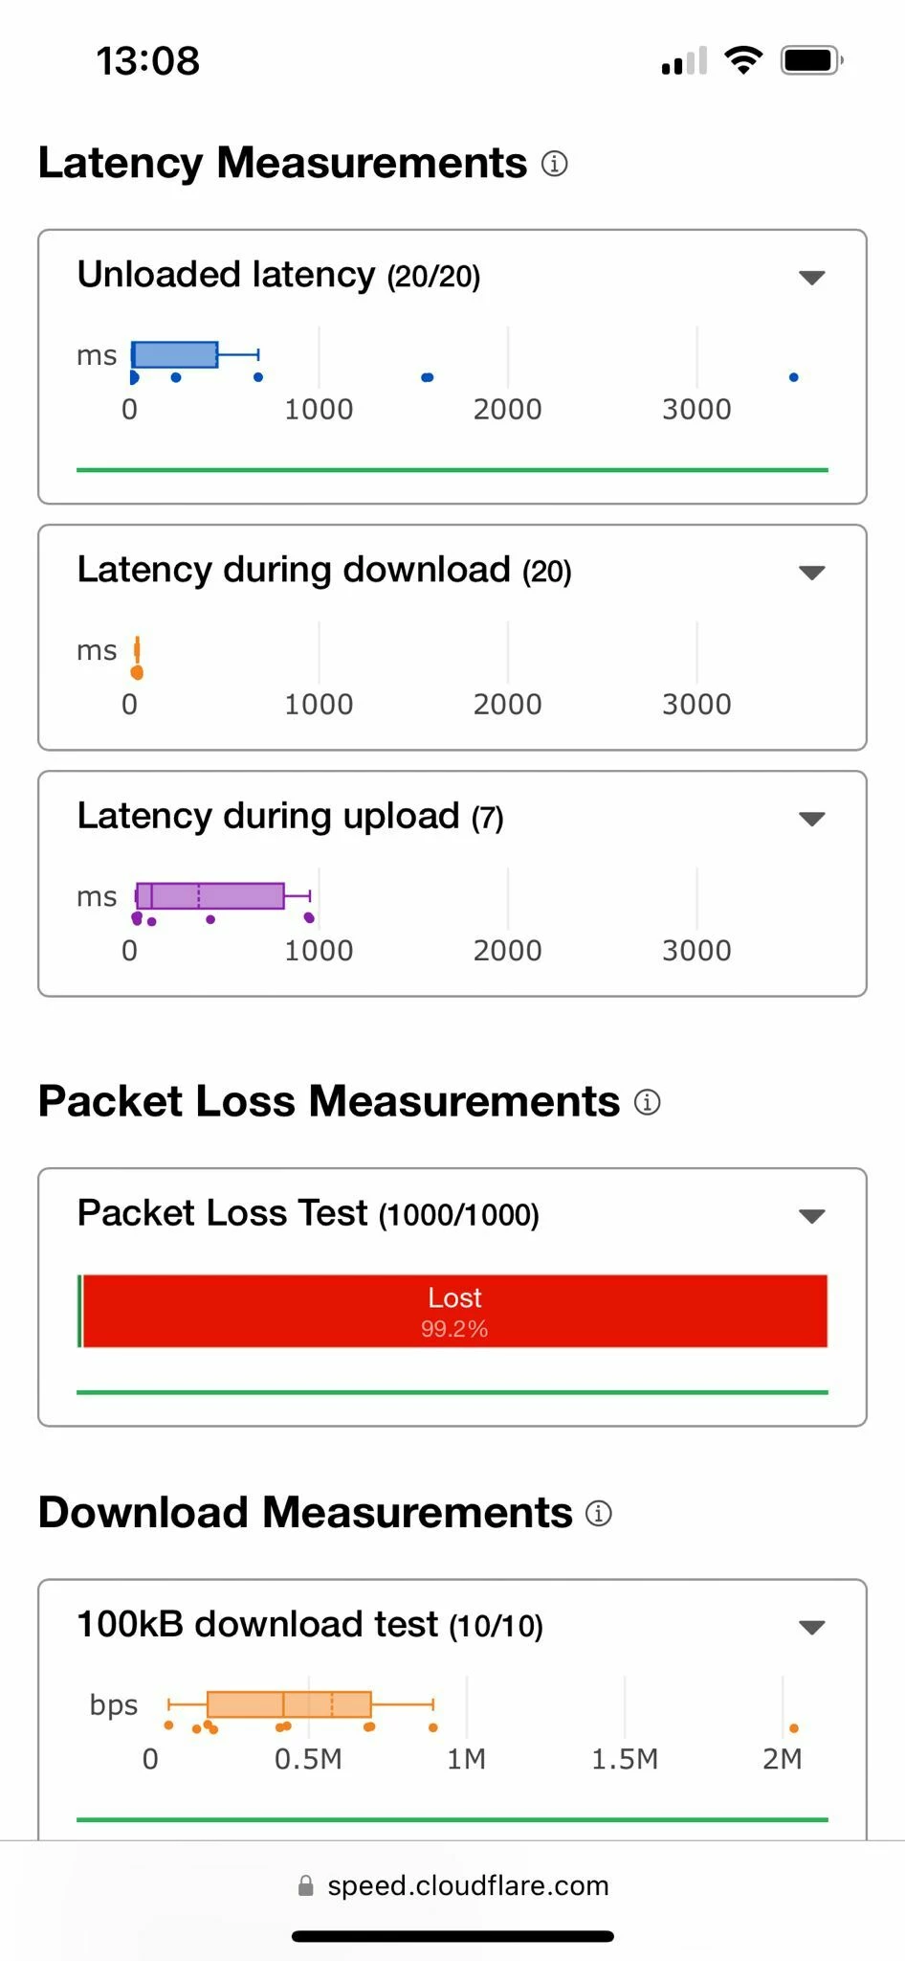
Task: Collapse Latency during upload panel arrow
Action: tap(812, 819)
